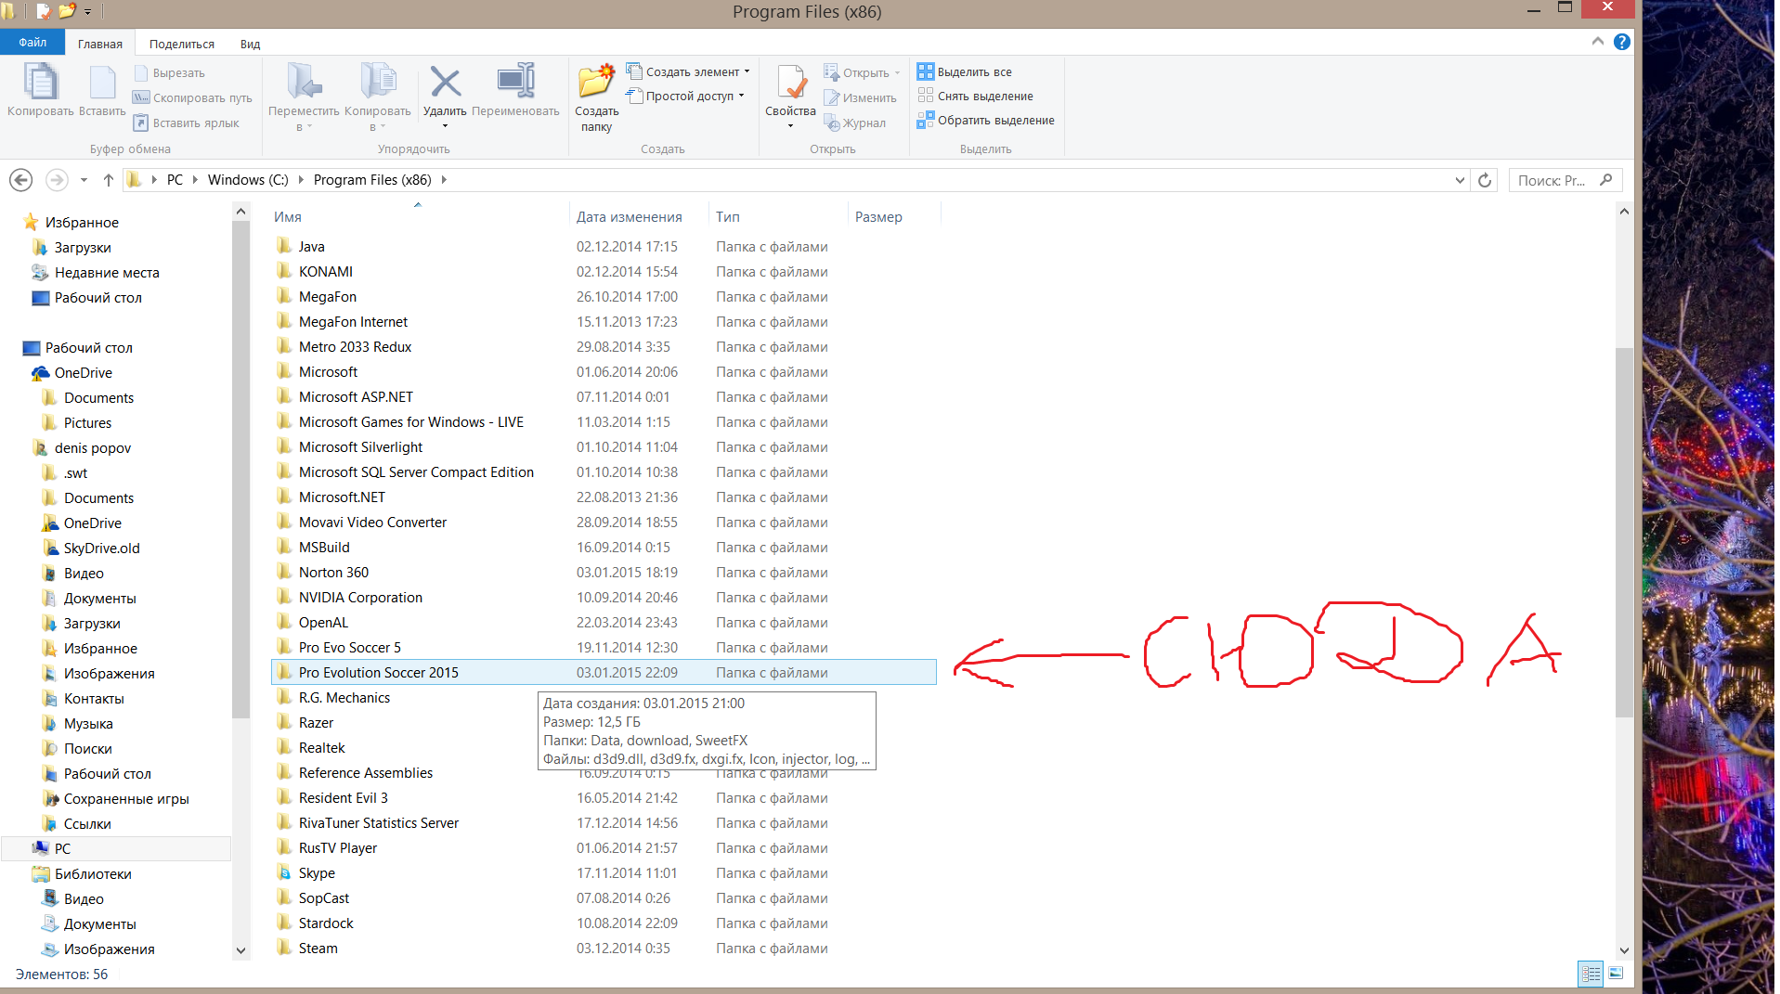
Task: Click the file list vertical scrollbar thumb
Action: pos(1624,532)
